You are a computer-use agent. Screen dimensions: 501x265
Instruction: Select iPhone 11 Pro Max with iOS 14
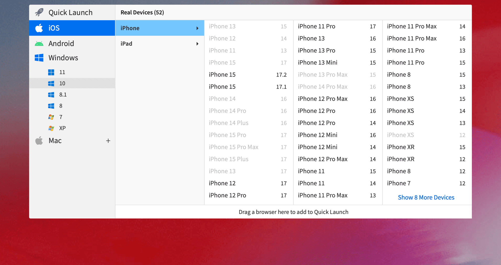click(x=427, y=26)
